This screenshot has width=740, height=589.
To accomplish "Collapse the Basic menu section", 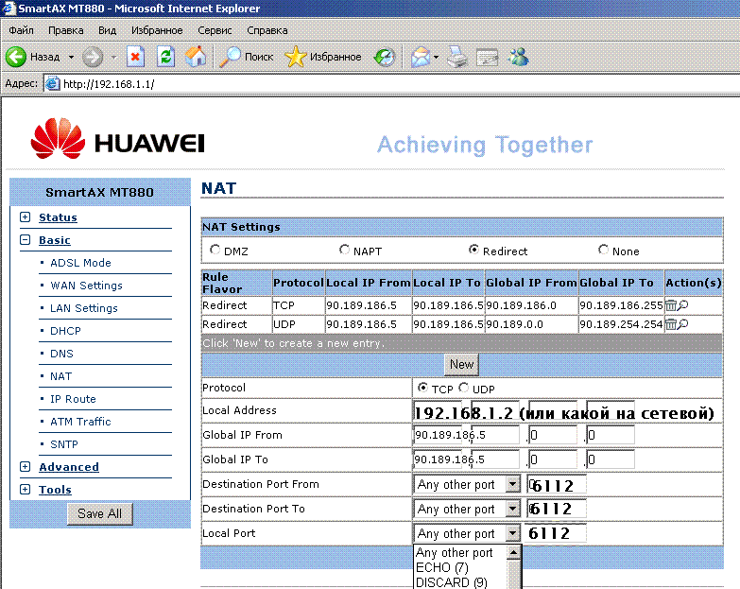I will 25,240.
